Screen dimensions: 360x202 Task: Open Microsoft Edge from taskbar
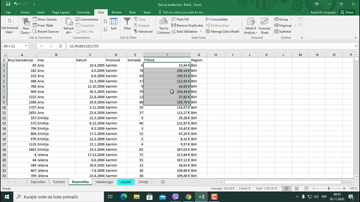pos(124,197)
